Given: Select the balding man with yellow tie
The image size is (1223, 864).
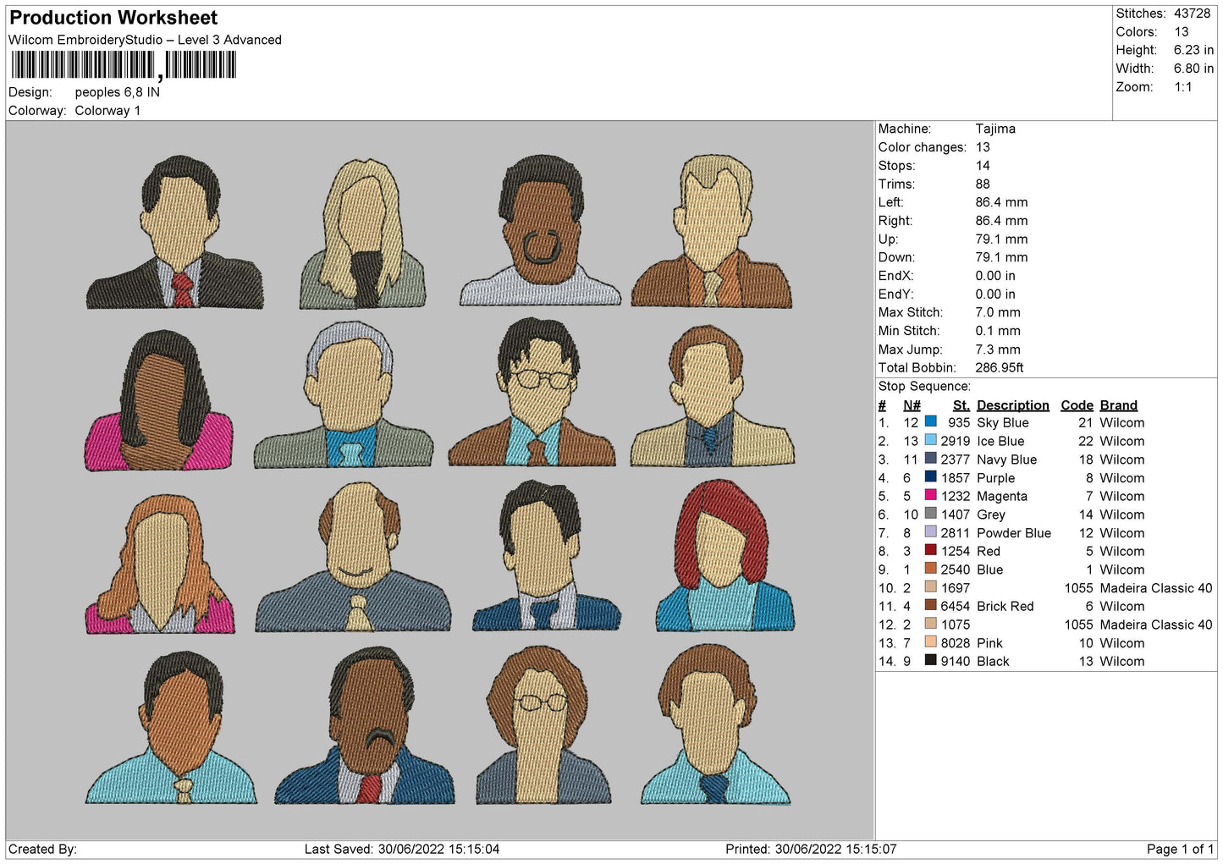Looking at the screenshot, I should click(354, 557).
